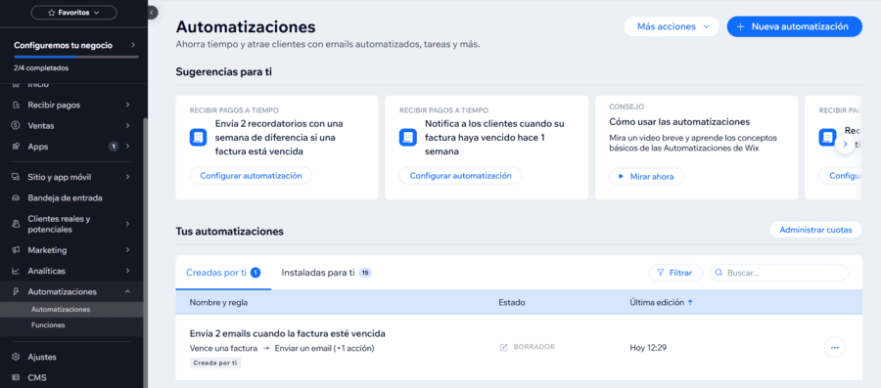This screenshot has height=388, width=881.
Task: Click the Bandeja de entrada inbox icon
Action: [x=16, y=198]
